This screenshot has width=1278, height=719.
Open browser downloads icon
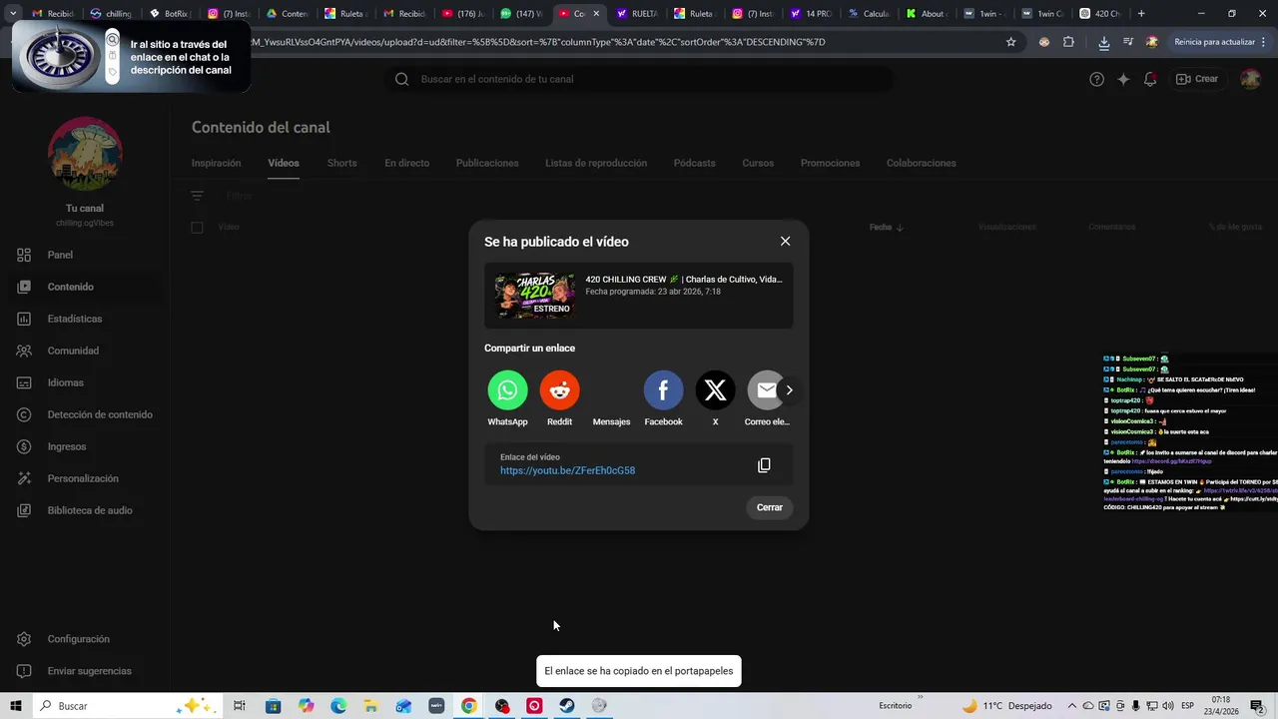pyautogui.click(x=1103, y=42)
